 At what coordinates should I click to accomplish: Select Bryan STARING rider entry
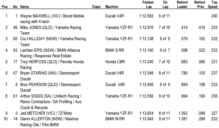tap(50, 76)
